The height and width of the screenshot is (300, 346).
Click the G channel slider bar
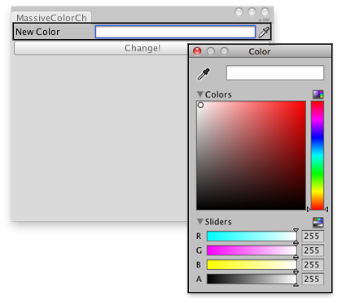252,250
